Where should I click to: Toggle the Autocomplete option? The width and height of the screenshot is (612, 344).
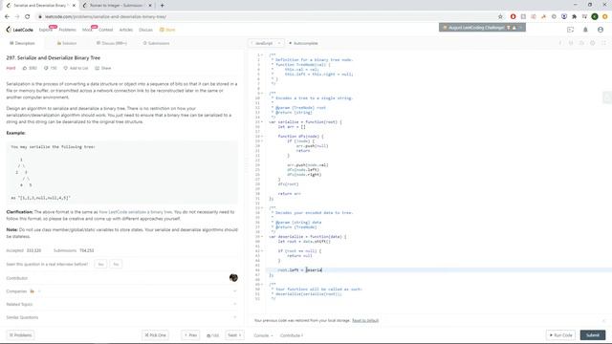303,43
